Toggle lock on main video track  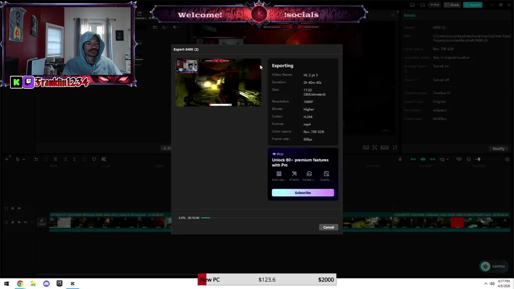point(12,222)
